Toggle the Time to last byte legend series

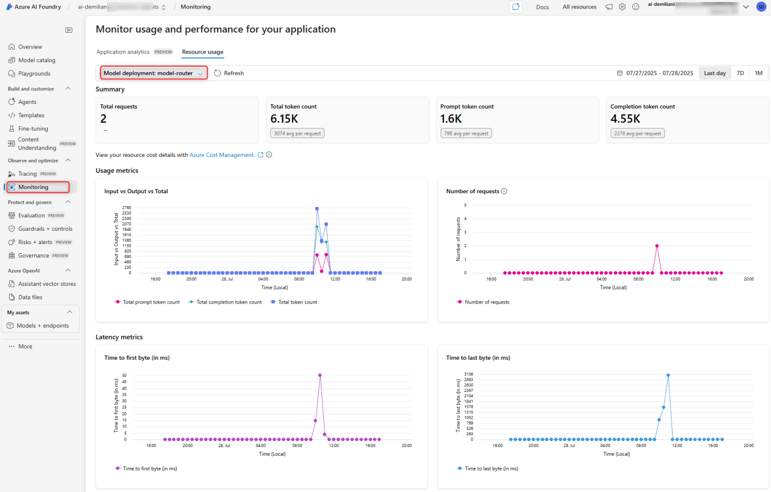[488, 468]
